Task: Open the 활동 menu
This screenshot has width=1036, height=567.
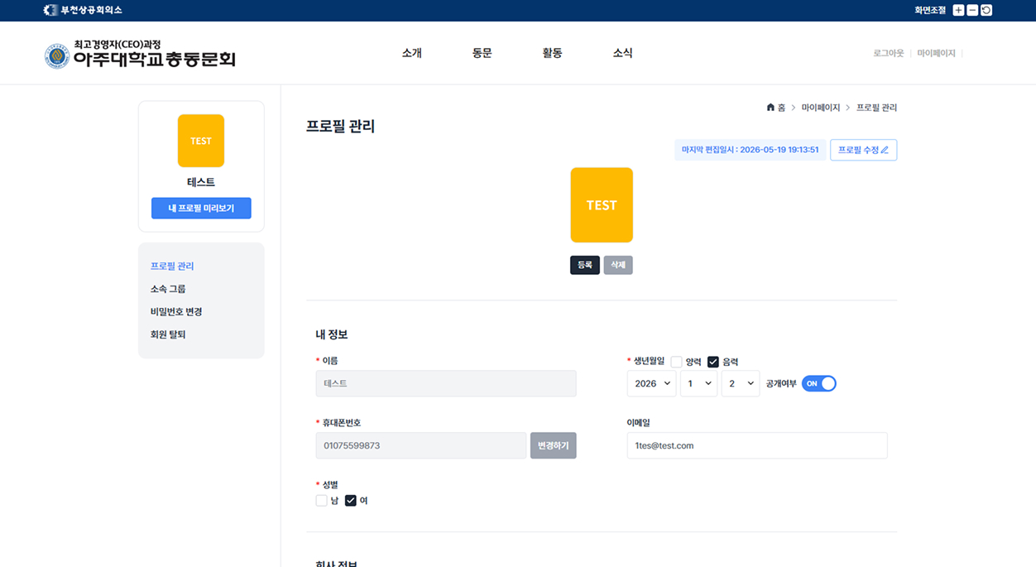Action: tap(553, 53)
